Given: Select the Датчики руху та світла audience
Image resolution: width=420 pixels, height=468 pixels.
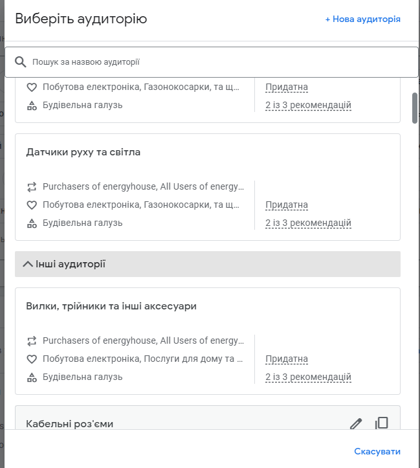Looking at the screenshot, I should click(83, 152).
